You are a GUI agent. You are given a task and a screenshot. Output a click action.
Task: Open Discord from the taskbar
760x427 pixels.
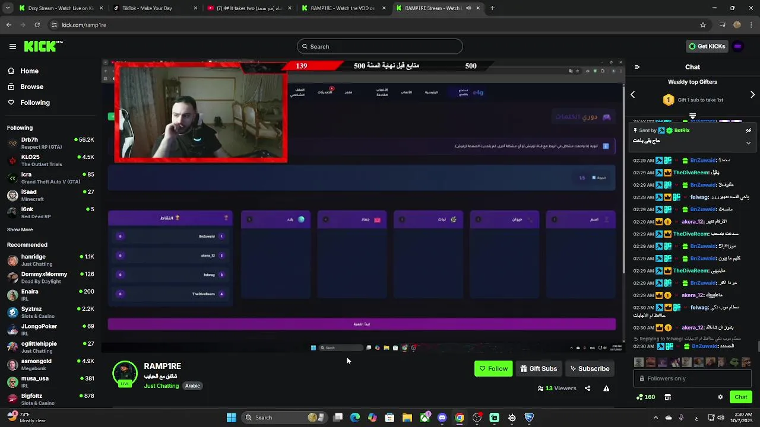tap(442, 418)
